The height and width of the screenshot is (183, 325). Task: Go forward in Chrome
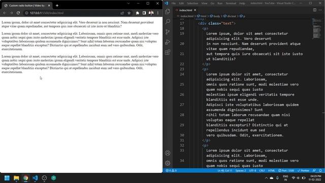[11, 13]
